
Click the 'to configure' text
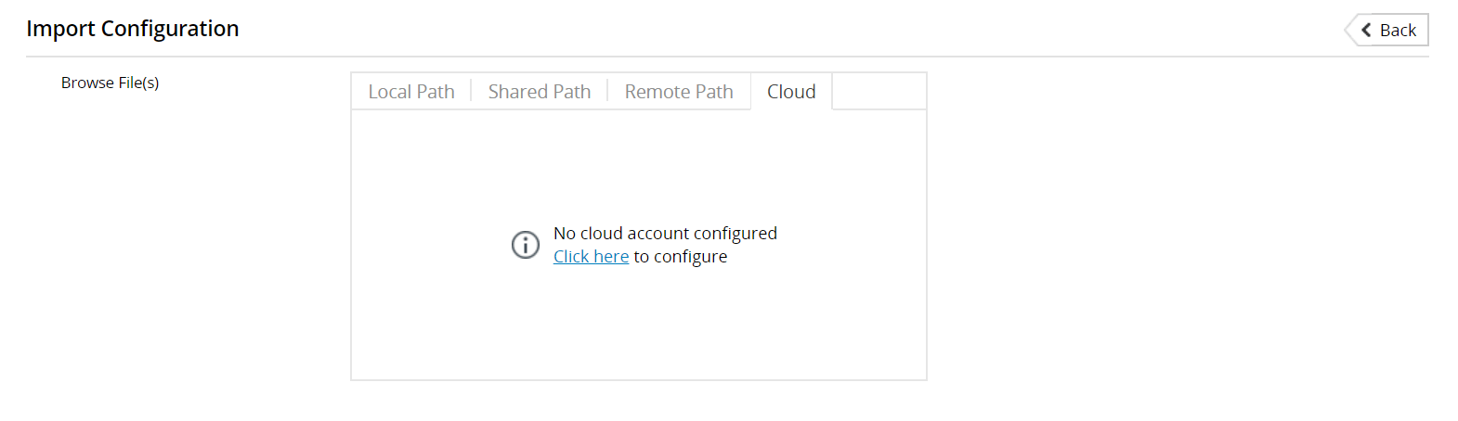tap(681, 256)
